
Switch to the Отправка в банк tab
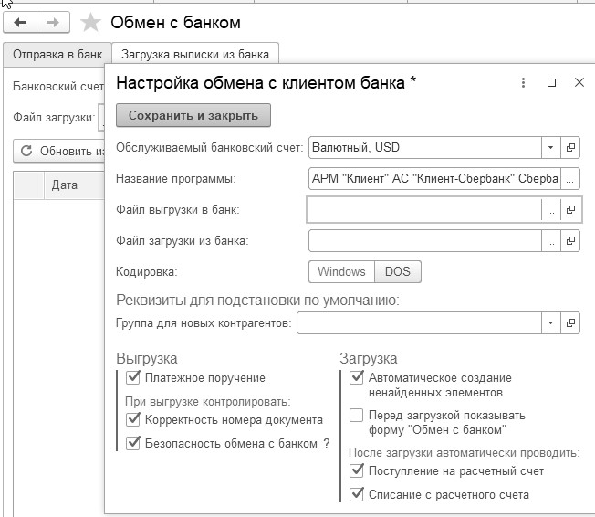[57, 54]
